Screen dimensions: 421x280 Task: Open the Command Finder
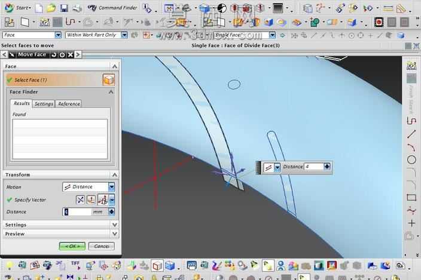pos(112,8)
